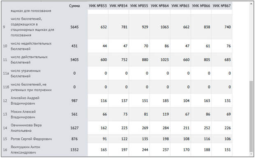Click candidate row Овчинникова Вера Анатольевна
Viewport: 255px width, 158px height.
(x=117, y=128)
